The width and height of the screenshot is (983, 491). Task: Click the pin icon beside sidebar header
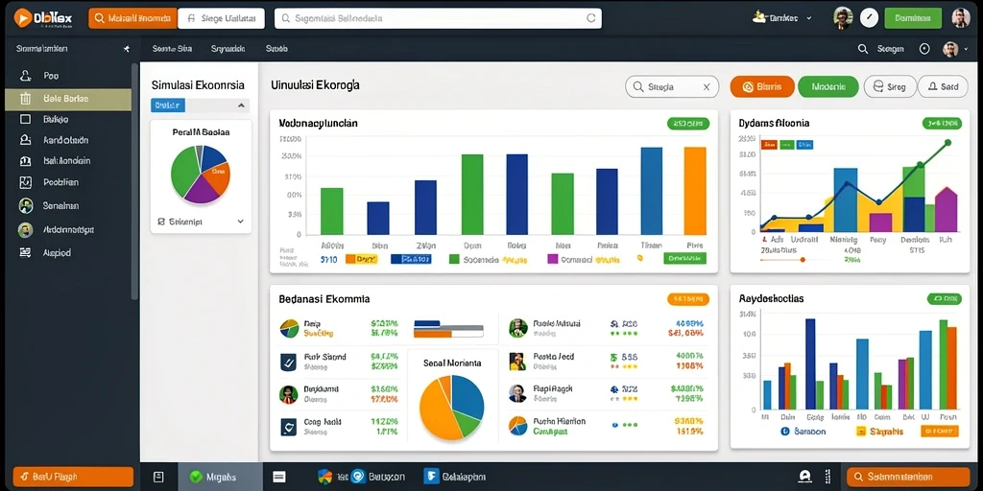[x=126, y=48]
